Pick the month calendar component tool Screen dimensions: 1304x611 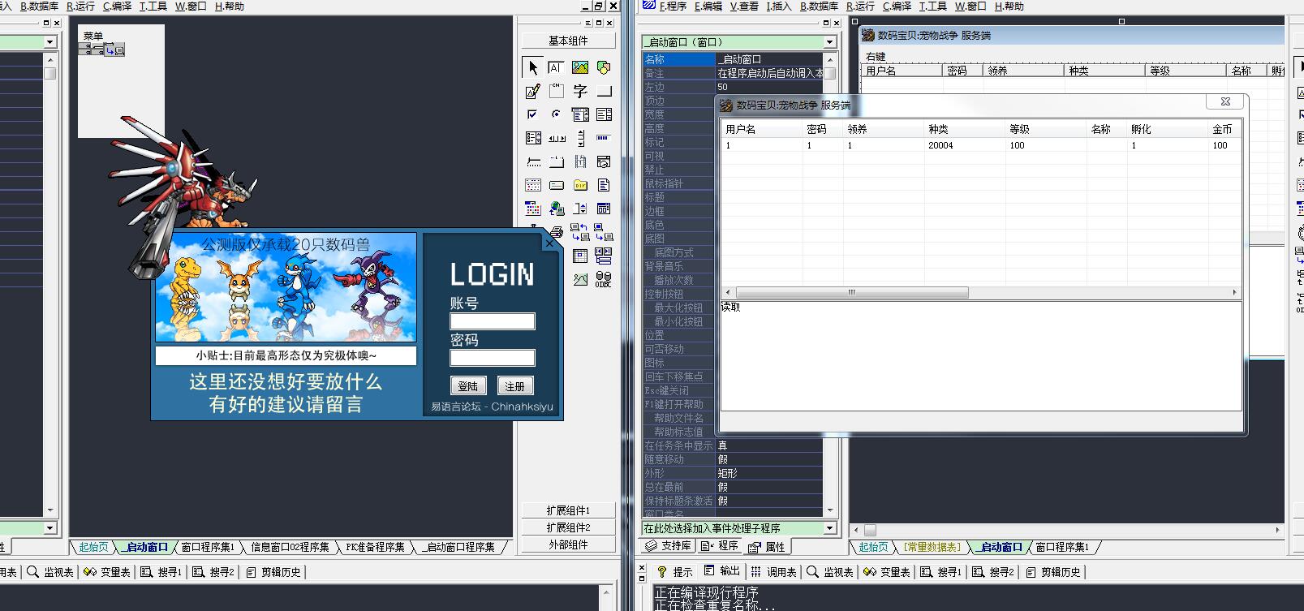point(532,185)
